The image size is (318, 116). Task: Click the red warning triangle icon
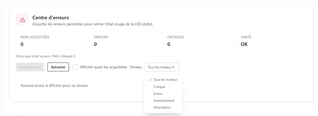point(23,20)
